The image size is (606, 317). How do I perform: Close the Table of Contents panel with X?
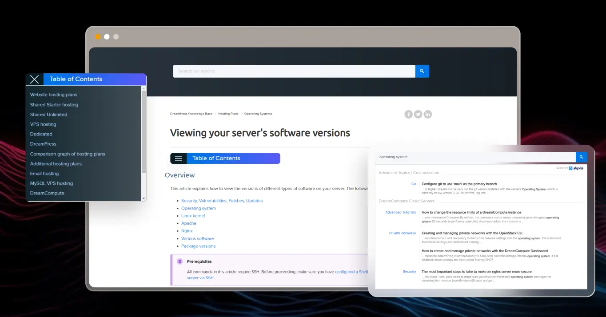[x=35, y=79]
